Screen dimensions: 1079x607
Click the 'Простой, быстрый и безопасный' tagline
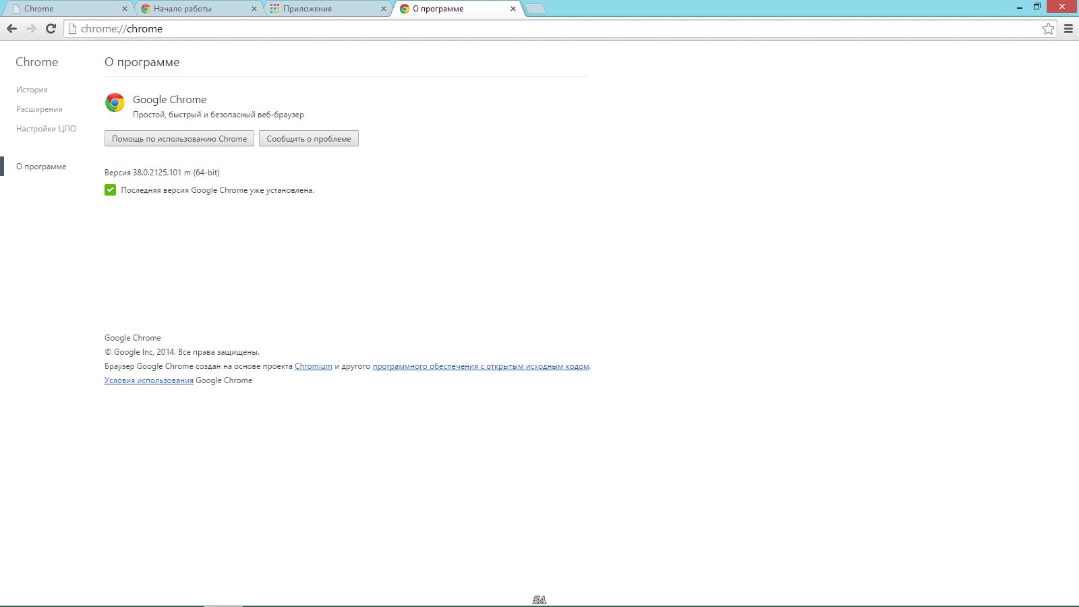218,115
